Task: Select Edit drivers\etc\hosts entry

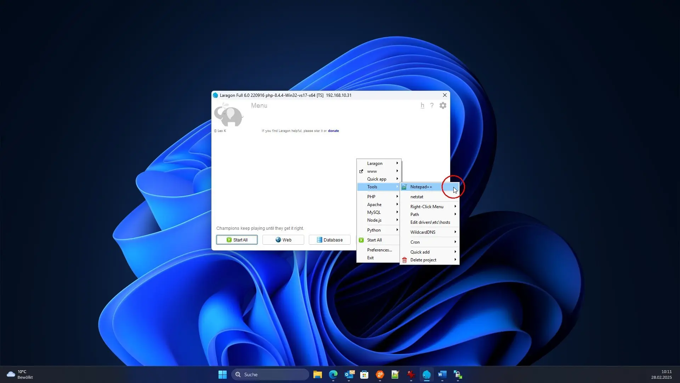Action: pyautogui.click(x=430, y=222)
